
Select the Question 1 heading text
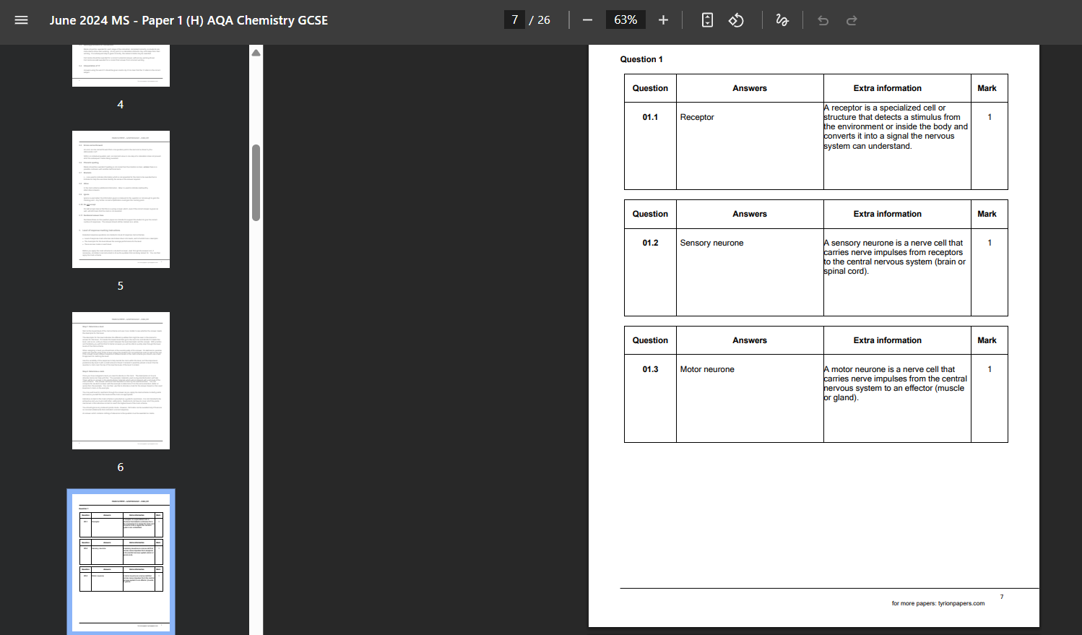(x=640, y=59)
